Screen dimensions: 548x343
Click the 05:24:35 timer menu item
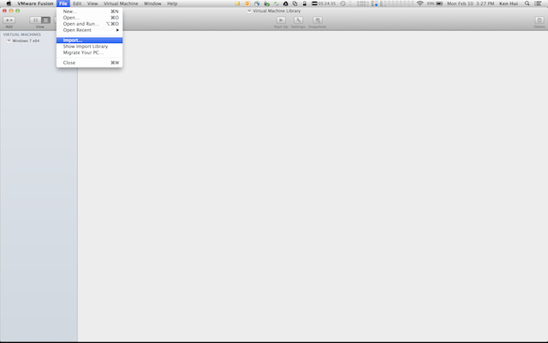[324, 3]
